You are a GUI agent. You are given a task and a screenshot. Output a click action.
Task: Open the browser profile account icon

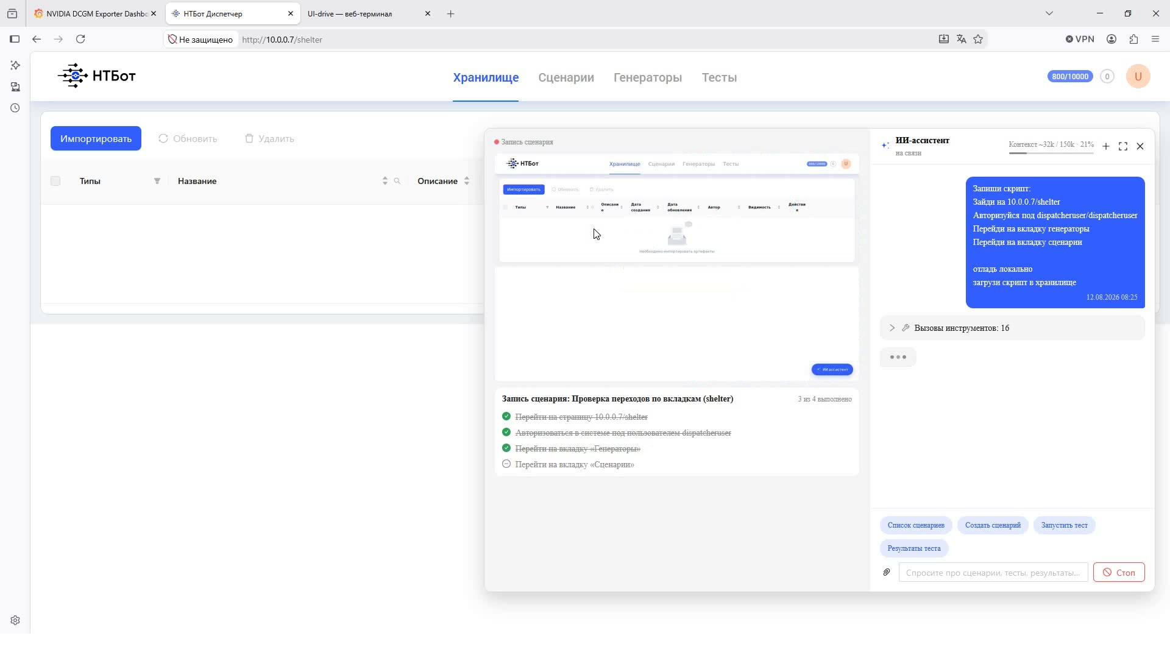(1111, 39)
